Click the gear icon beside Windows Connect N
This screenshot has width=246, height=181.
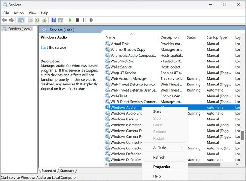click(107, 142)
